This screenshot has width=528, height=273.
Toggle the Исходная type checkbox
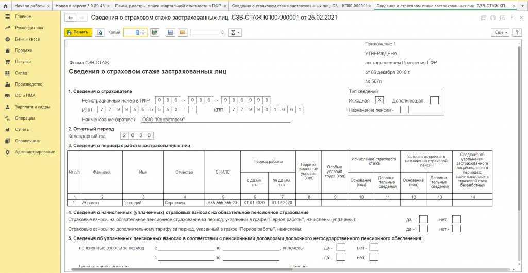tap(379, 100)
